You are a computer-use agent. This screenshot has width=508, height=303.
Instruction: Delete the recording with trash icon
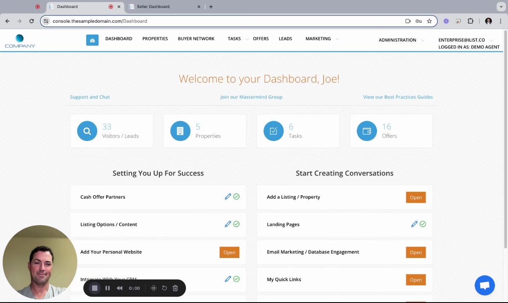tap(175, 288)
